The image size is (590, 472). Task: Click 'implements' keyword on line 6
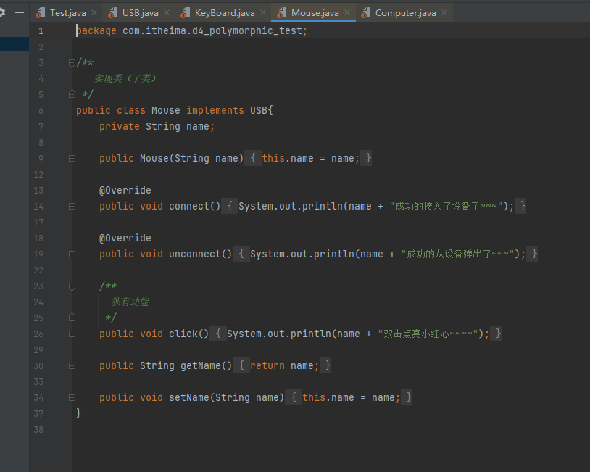click(215, 111)
